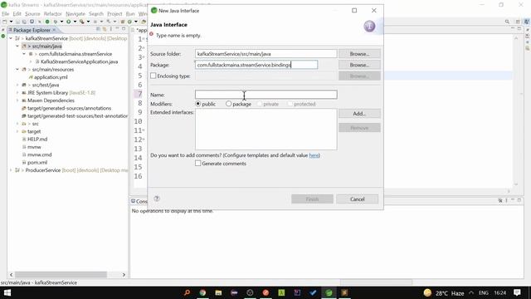This screenshot has width=531, height=299.
Task: Collapse the src/main/java folder
Action: pos(17,47)
